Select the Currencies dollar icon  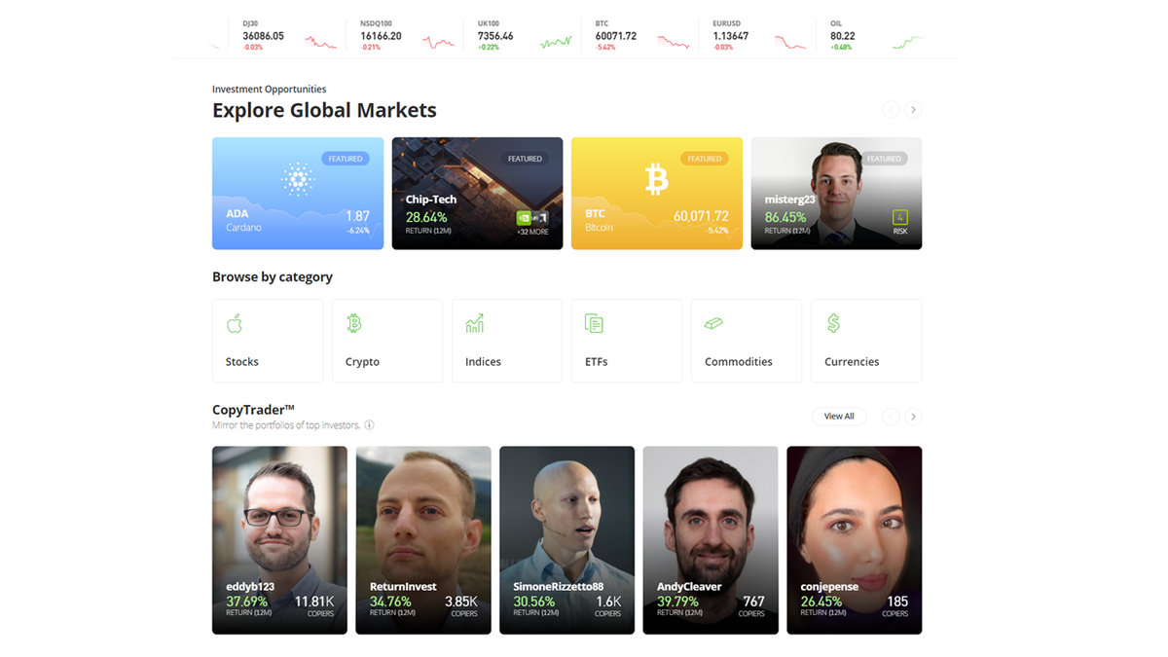click(833, 322)
